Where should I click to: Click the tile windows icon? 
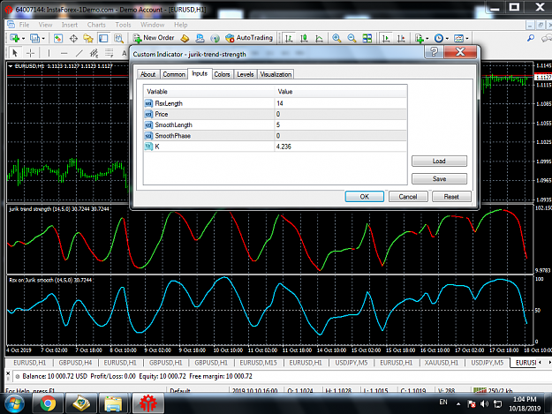tap(367, 38)
